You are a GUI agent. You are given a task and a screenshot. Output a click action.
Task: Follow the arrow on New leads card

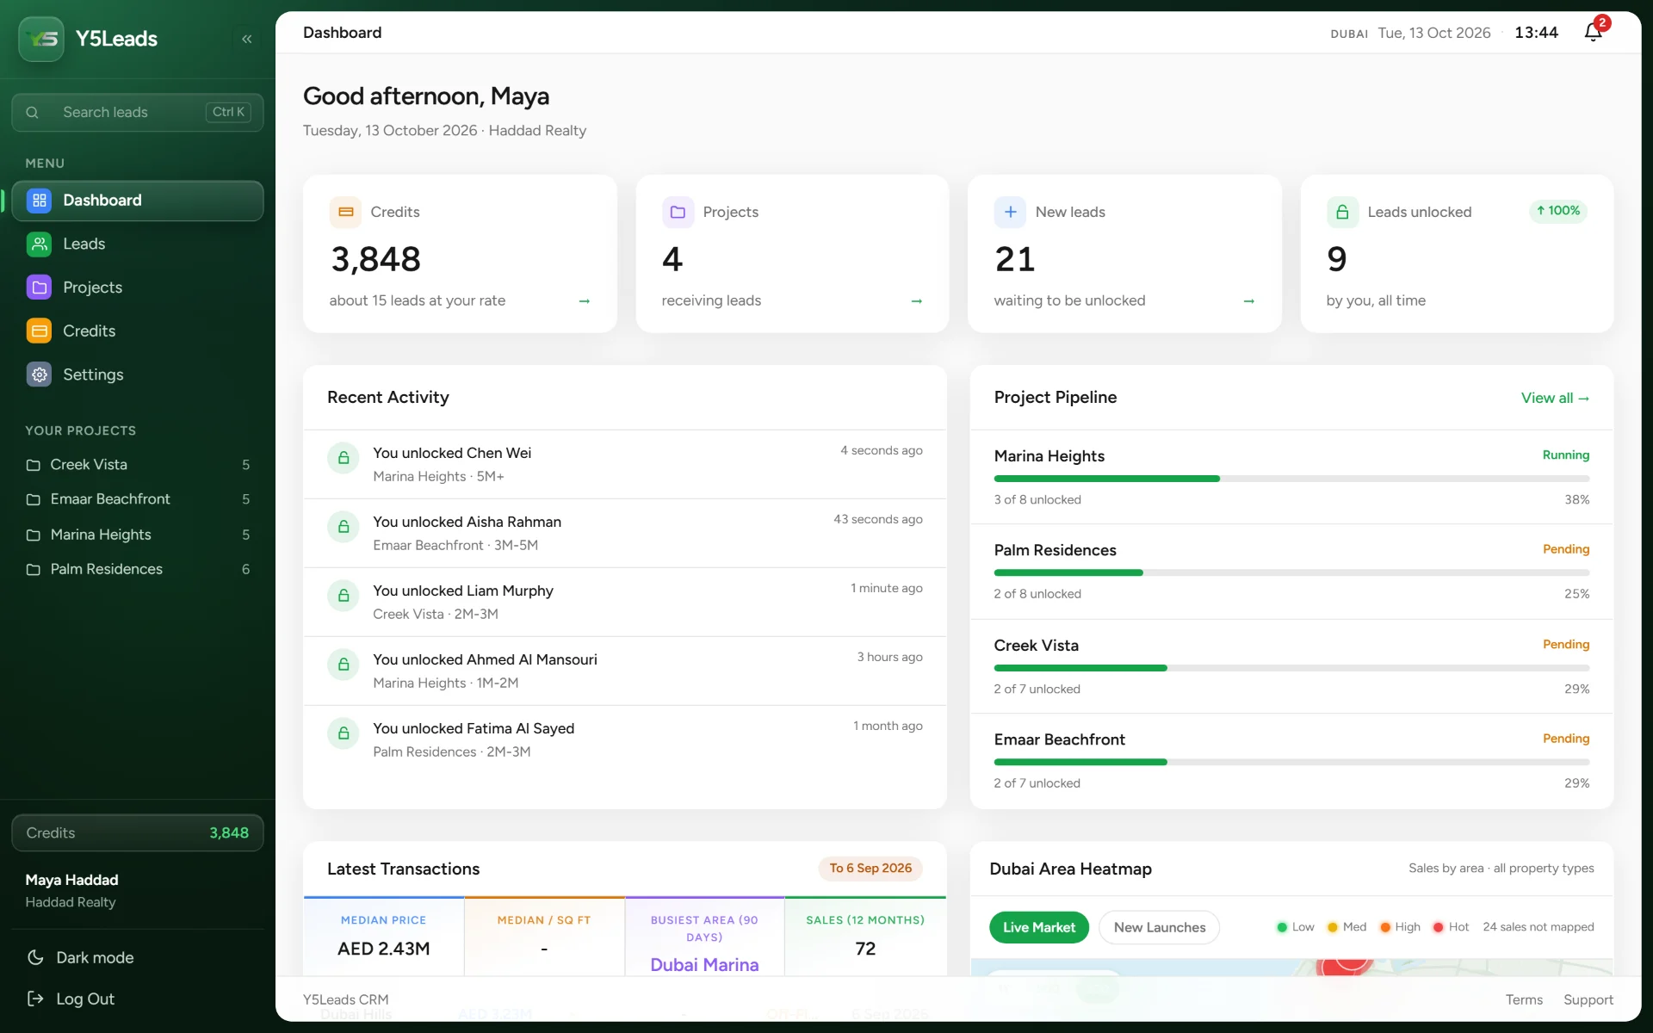pos(1249,301)
